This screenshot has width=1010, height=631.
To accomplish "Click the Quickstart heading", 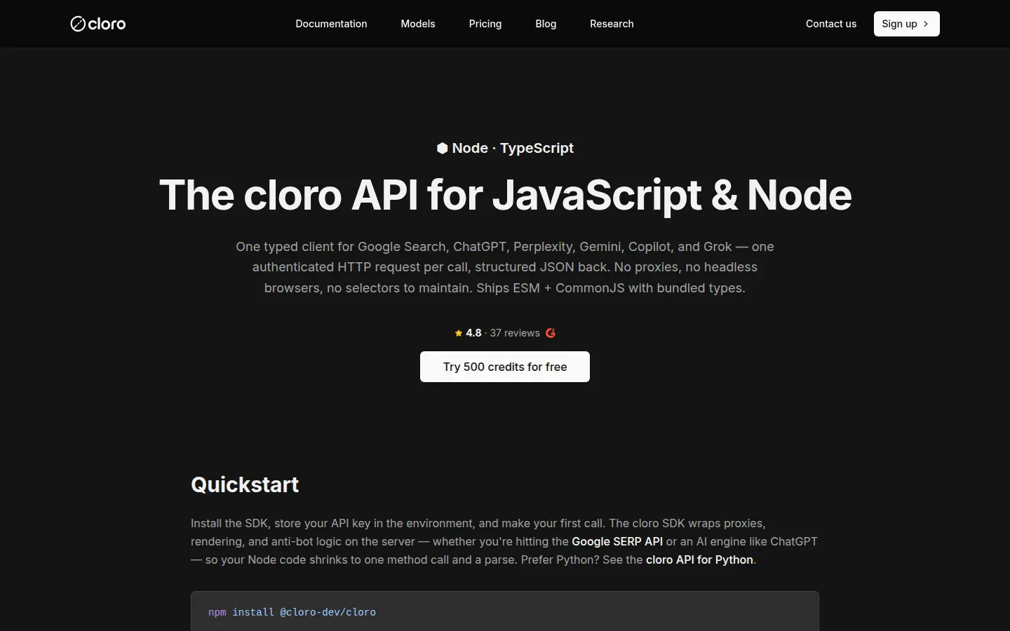I will click(x=245, y=484).
